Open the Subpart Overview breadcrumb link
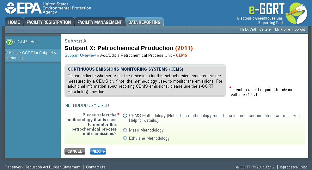 pos(80,56)
